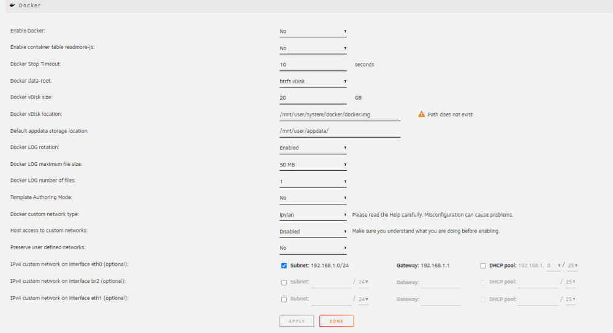Click the br2 DHCP pool address field
Viewport: 613px width, 333px height.
(538, 282)
